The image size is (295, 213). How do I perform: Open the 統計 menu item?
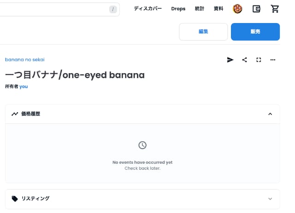point(200,9)
